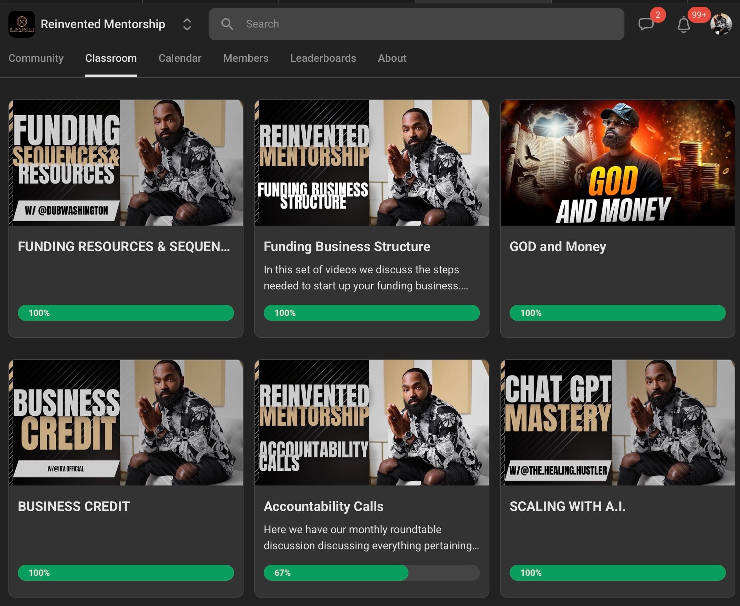The width and height of the screenshot is (740, 606).
Task: Click the Funding Business Structure title
Action: coord(347,246)
